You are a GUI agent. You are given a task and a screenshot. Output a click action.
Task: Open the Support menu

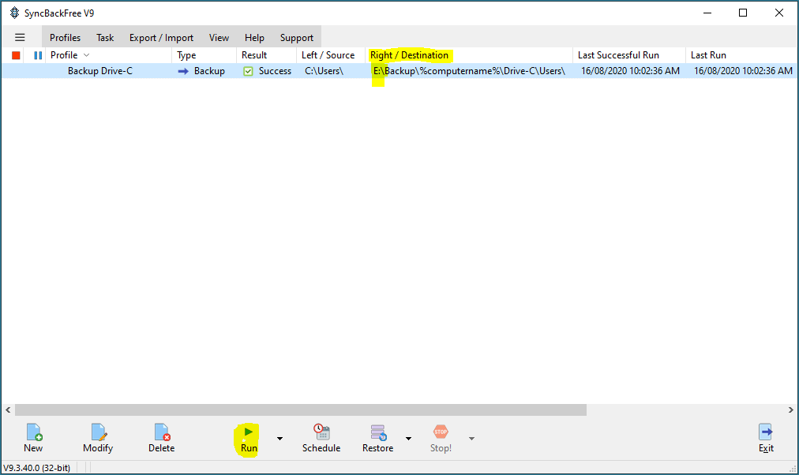pos(297,38)
